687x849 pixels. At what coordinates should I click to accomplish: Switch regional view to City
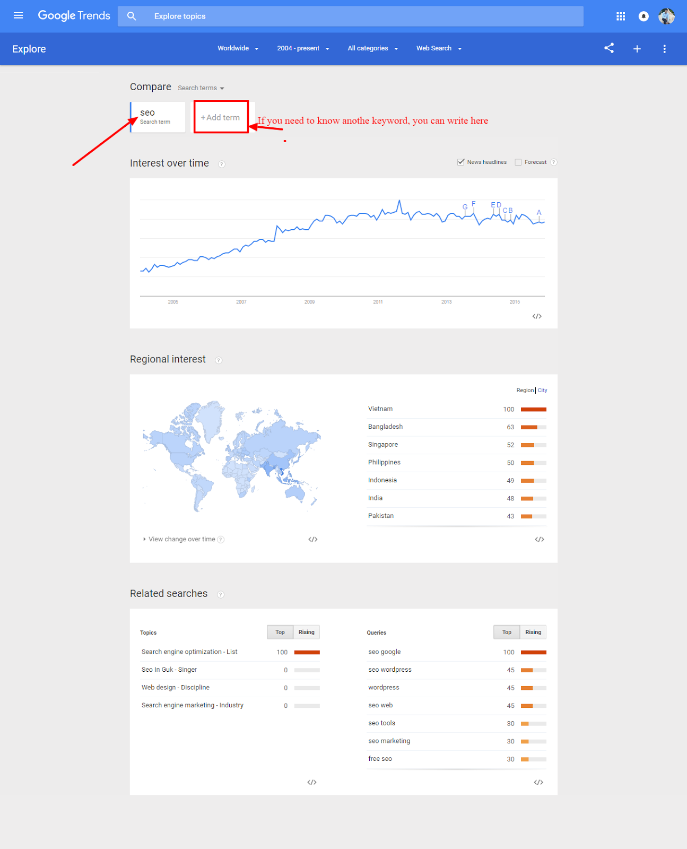(542, 391)
